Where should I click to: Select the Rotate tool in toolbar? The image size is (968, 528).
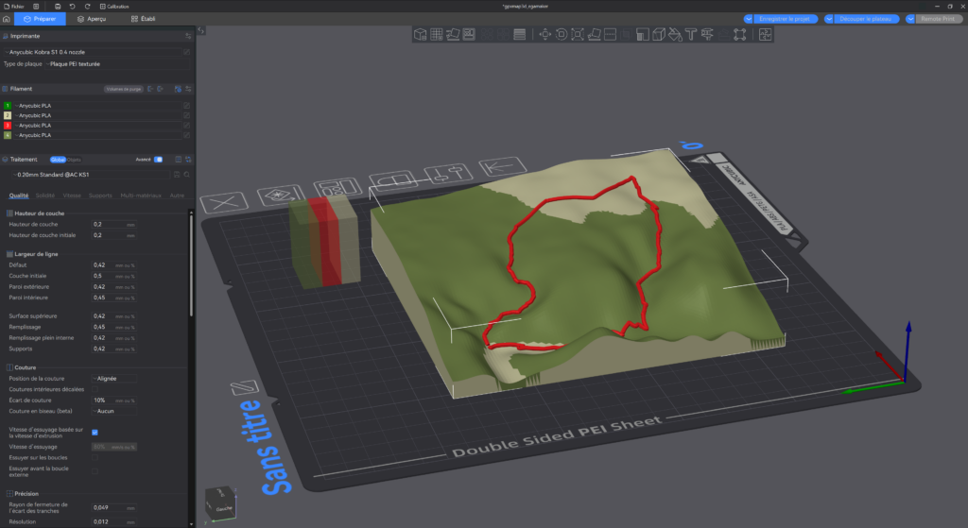pos(562,35)
